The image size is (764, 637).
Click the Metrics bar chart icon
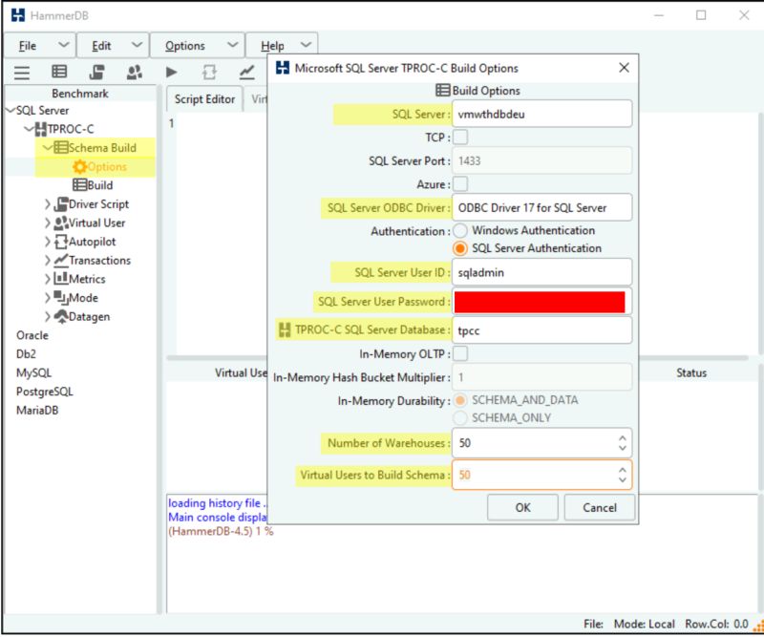(61, 279)
